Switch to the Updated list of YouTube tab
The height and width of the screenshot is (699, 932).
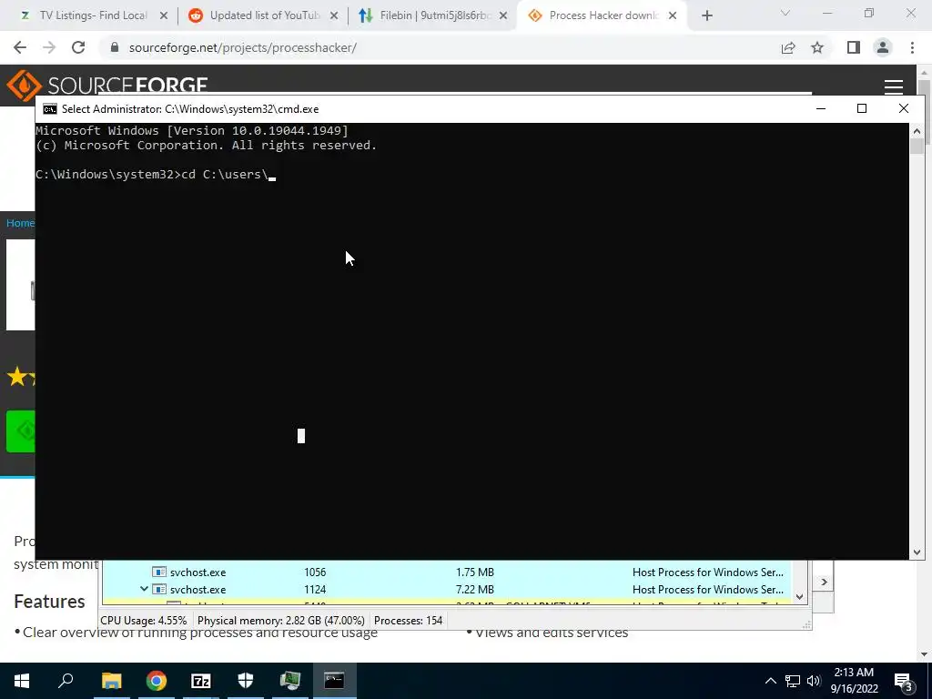263,15
